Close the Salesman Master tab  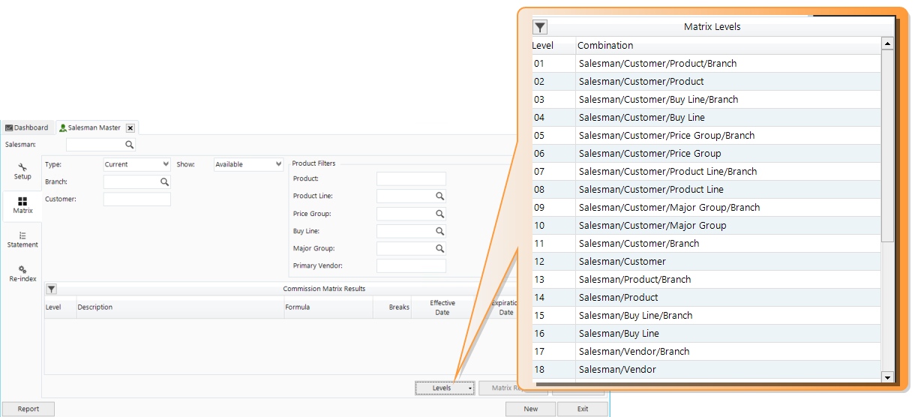pyautogui.click(x=130, y=128)
